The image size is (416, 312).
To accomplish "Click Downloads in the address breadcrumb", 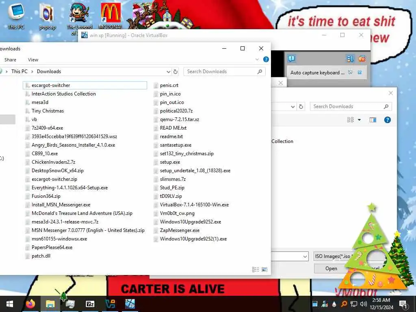I will (x=49, y=71).
